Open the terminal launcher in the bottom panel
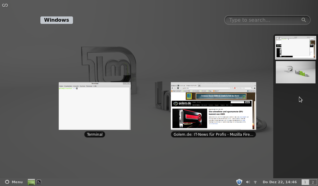The width and height of the screenshot is (318, 186). pos(39,182)
